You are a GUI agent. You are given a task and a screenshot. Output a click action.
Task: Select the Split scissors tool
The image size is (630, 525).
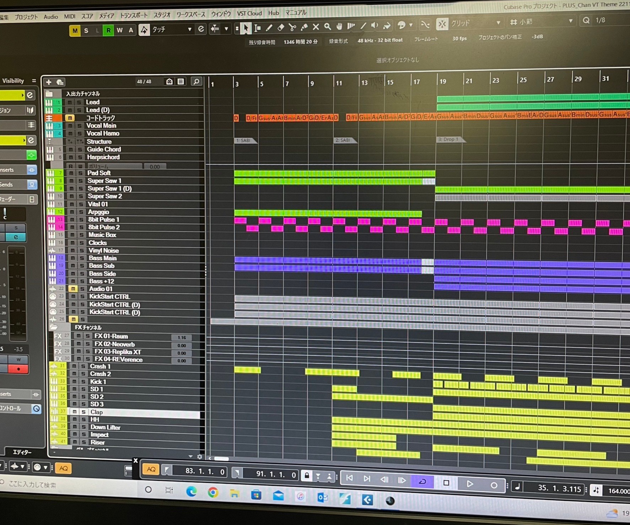coord(292,27)
